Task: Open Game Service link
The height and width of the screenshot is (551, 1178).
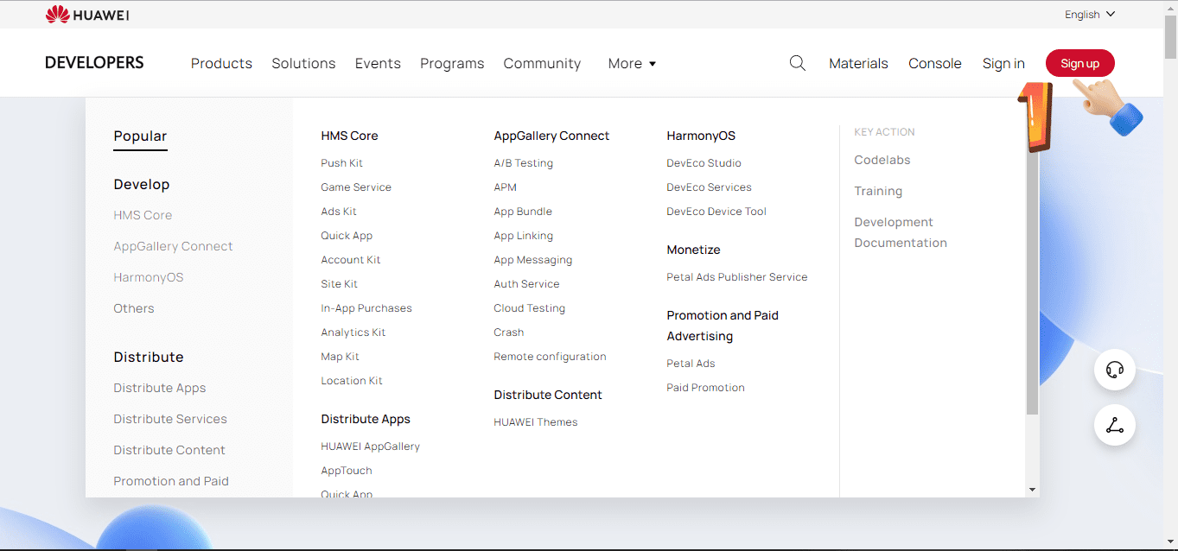Action: coord(356,187)
